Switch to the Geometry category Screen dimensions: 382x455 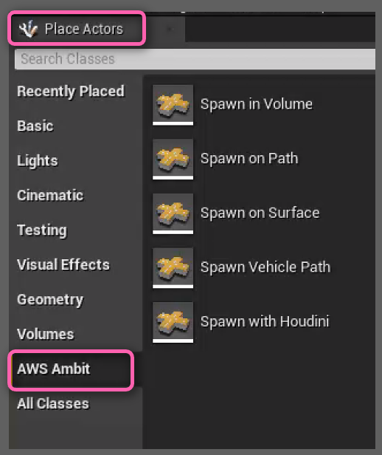[x=50, y=299]
